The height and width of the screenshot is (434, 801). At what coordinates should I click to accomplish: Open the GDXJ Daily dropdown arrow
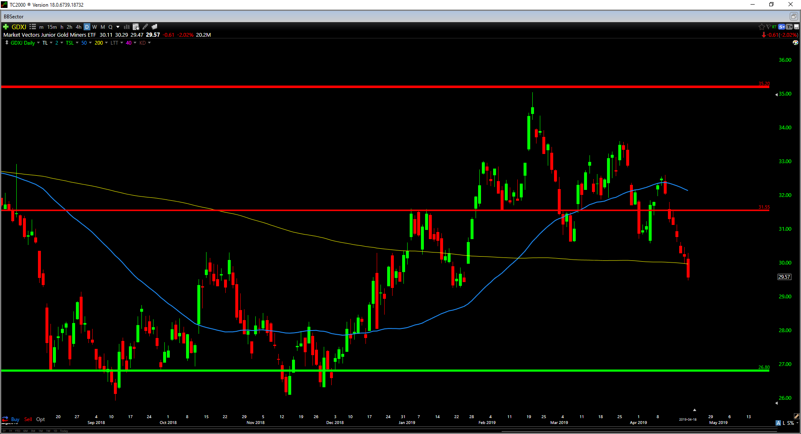[x=38, y=43]
